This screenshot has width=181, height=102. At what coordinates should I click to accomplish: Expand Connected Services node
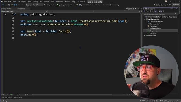(146, 22)
